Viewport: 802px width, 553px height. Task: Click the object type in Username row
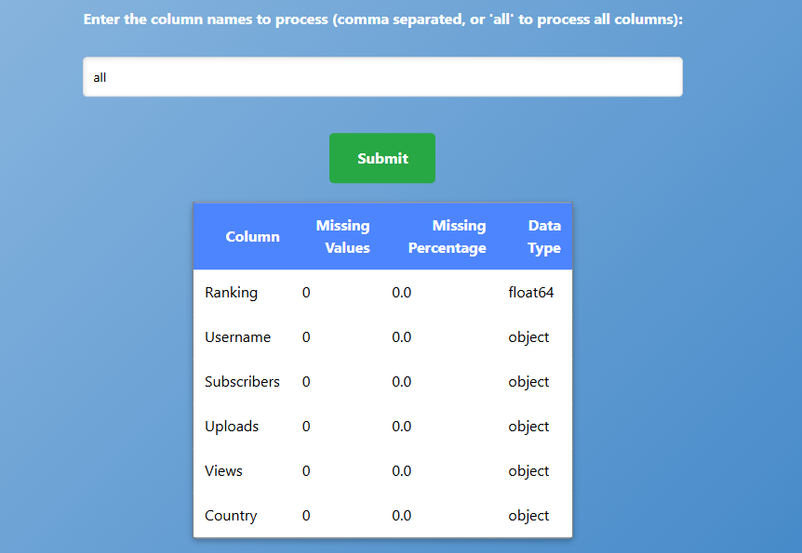(528, 336)
